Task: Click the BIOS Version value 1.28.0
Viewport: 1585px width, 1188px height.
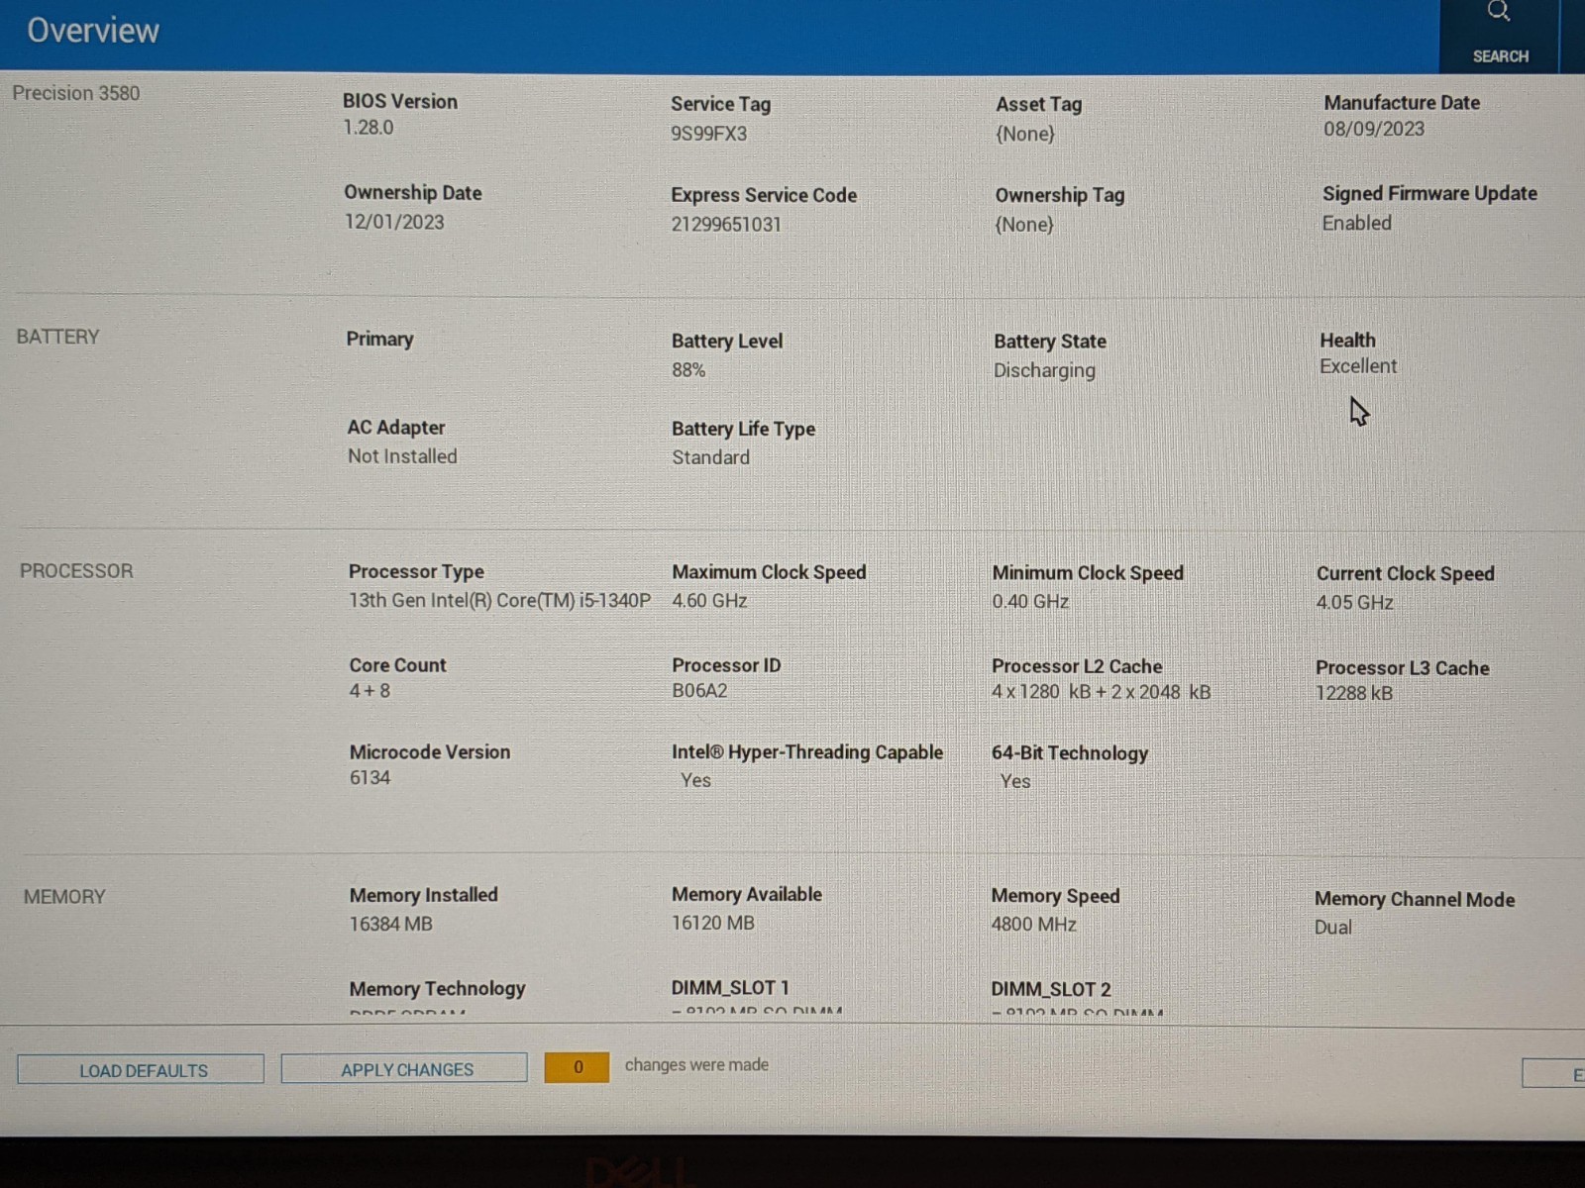Action: click(x=369, y=128)
